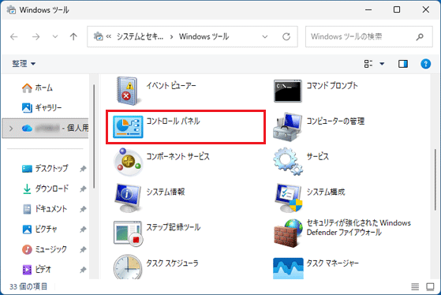Click the 33 個の項目 status text
The height and width of the screenshot is (295, 441).
(28, 286)
